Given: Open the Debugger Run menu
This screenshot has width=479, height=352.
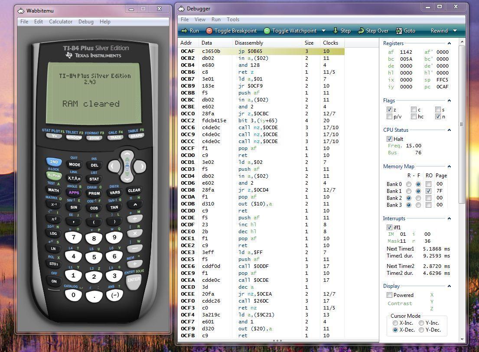Looking at the screenshot, I should tap(216, 19).
